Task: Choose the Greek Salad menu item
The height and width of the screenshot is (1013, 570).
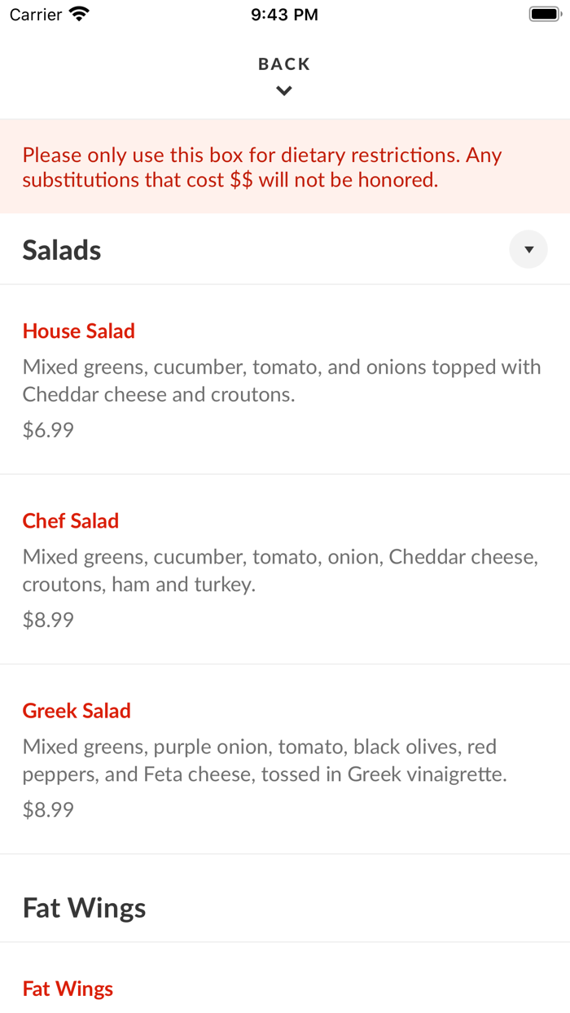Action: click(x=77, y=711)
